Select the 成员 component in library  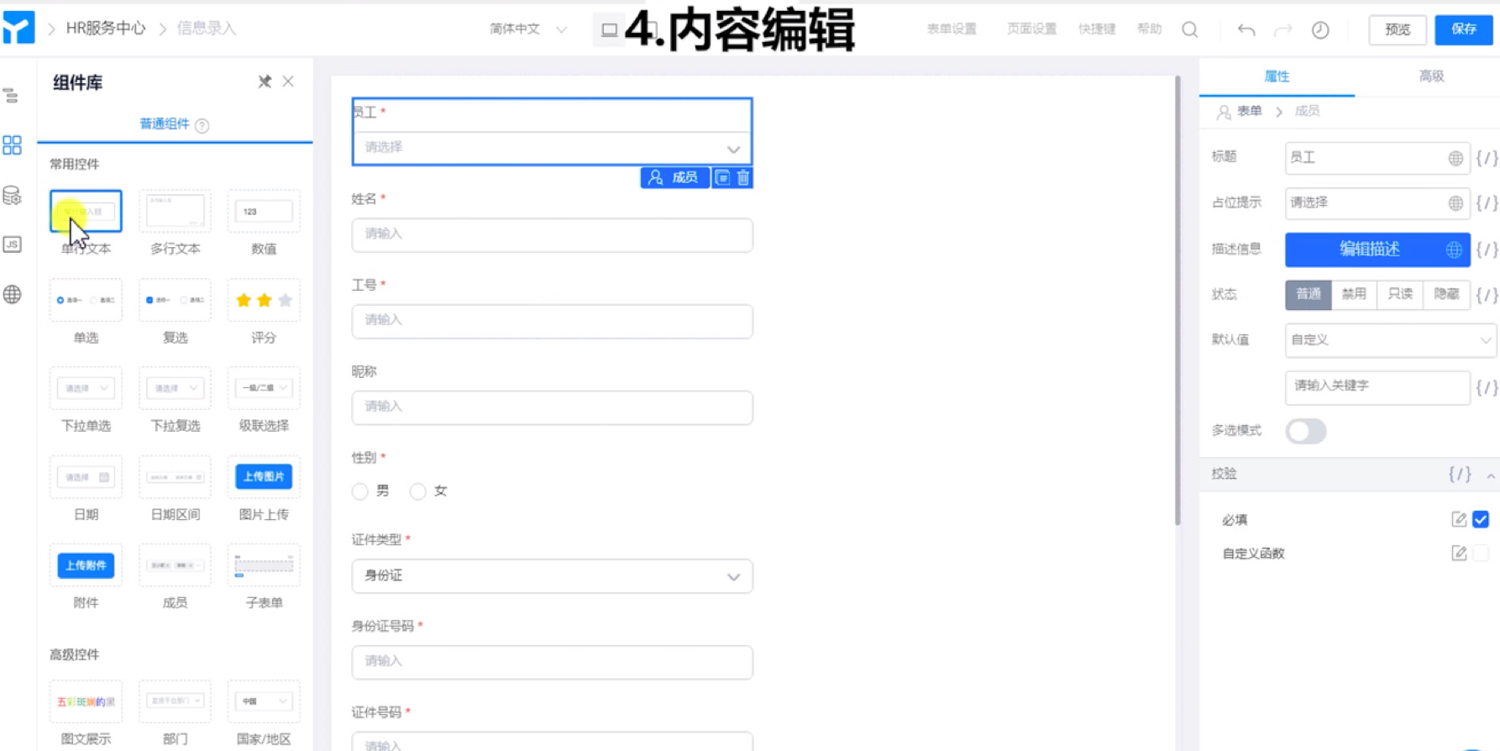(x=175, y=565)
